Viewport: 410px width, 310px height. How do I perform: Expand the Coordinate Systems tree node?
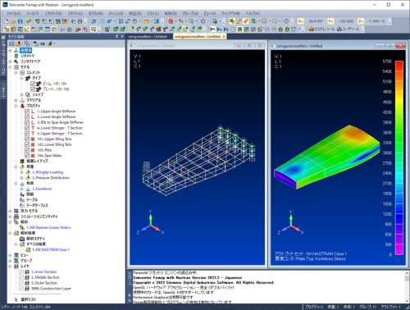click(x=10, y=50)
